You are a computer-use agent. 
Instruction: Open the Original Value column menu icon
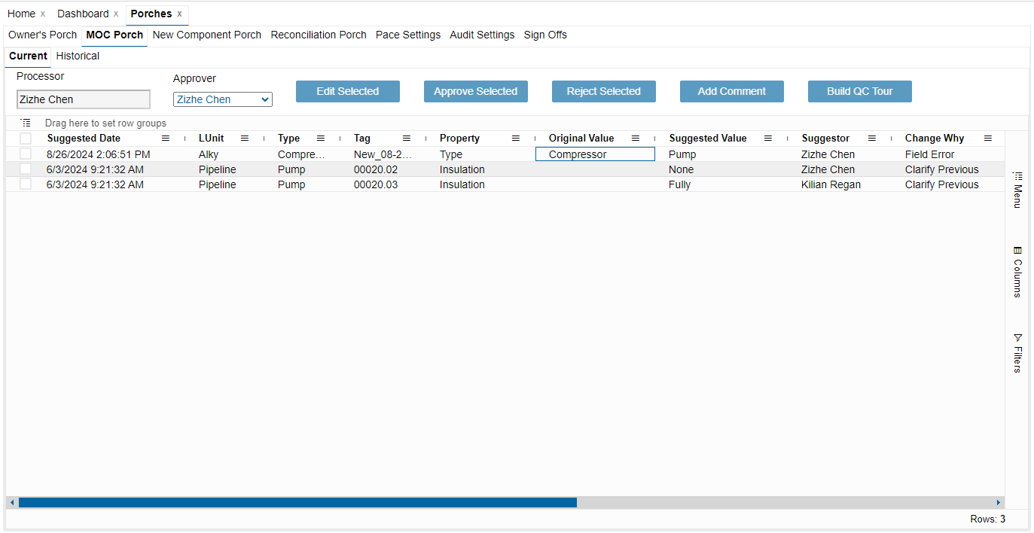click(635, 139)
